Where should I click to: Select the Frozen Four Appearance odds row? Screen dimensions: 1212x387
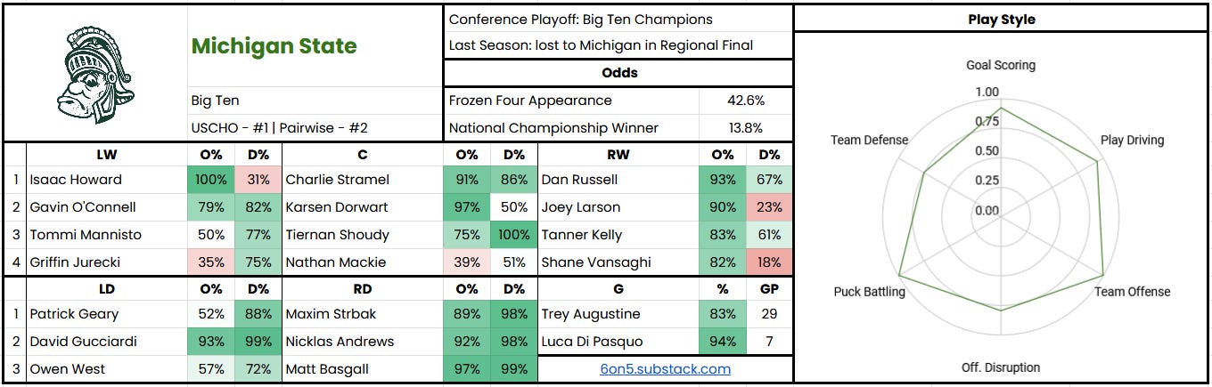(x=618, y=101)
